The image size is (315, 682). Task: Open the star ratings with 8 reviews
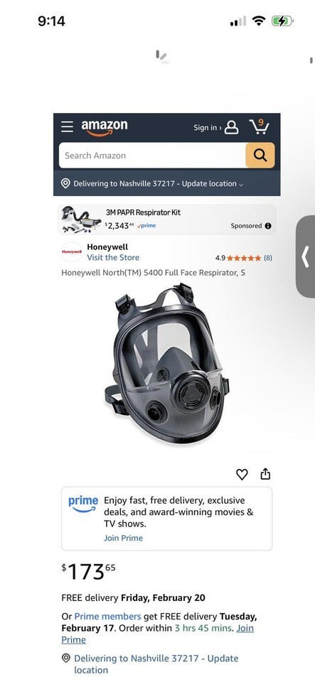pyautogui.click(x=244, y=258)
